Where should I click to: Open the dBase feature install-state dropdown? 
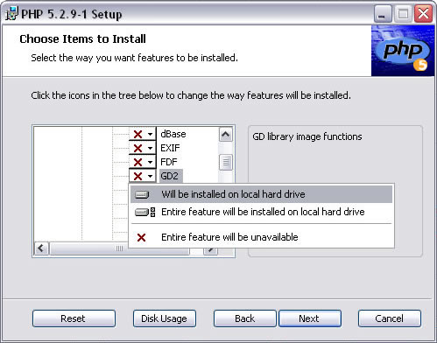143,134
